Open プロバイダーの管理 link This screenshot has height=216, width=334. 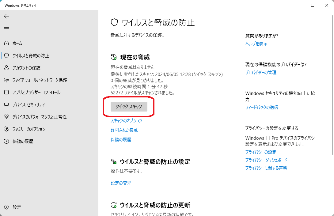click(261, 72)
